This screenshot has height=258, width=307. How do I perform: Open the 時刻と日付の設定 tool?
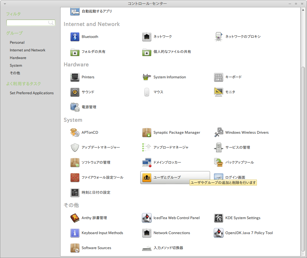(75, 193)
